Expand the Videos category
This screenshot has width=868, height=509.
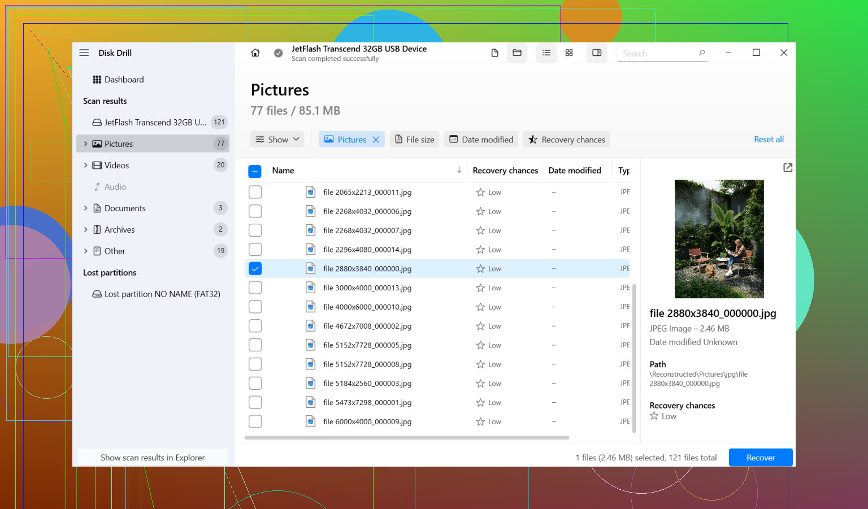point(86,165)
